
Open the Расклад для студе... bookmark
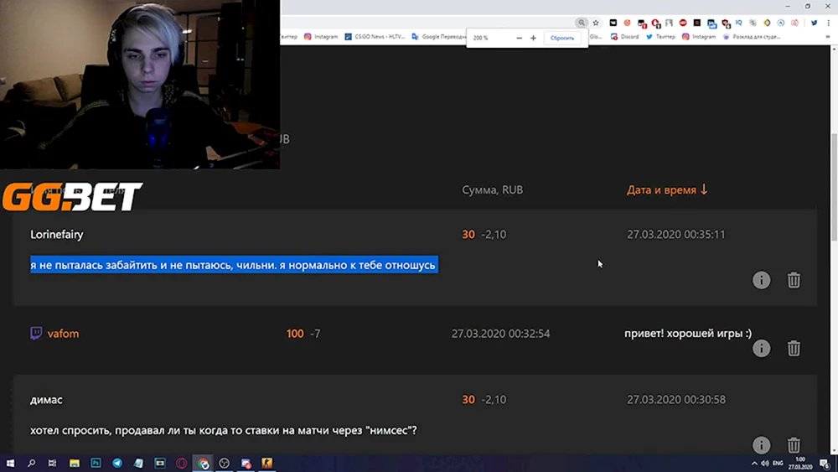(x=752, y=37)
